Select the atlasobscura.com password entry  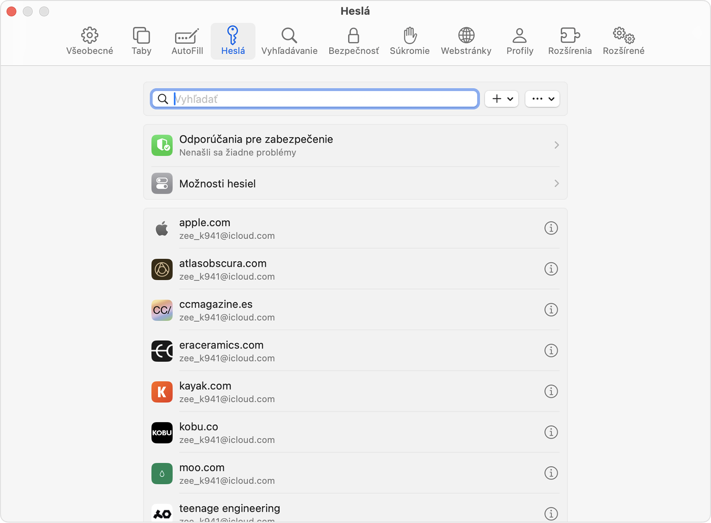355,269
